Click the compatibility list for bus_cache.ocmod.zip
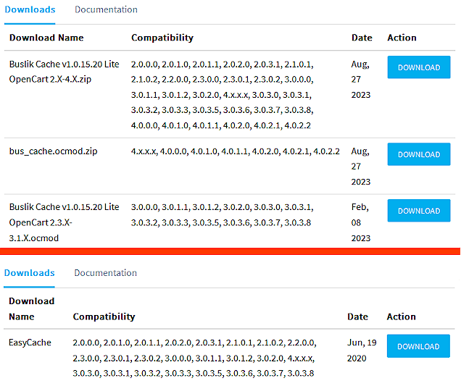 (x=235, y=151)
